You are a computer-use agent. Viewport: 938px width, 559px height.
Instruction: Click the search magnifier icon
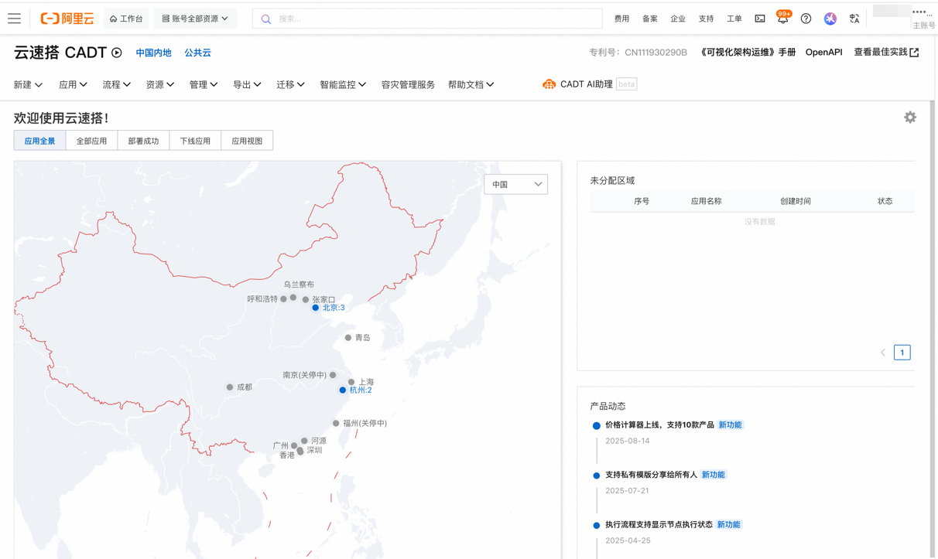pos(266,19)
